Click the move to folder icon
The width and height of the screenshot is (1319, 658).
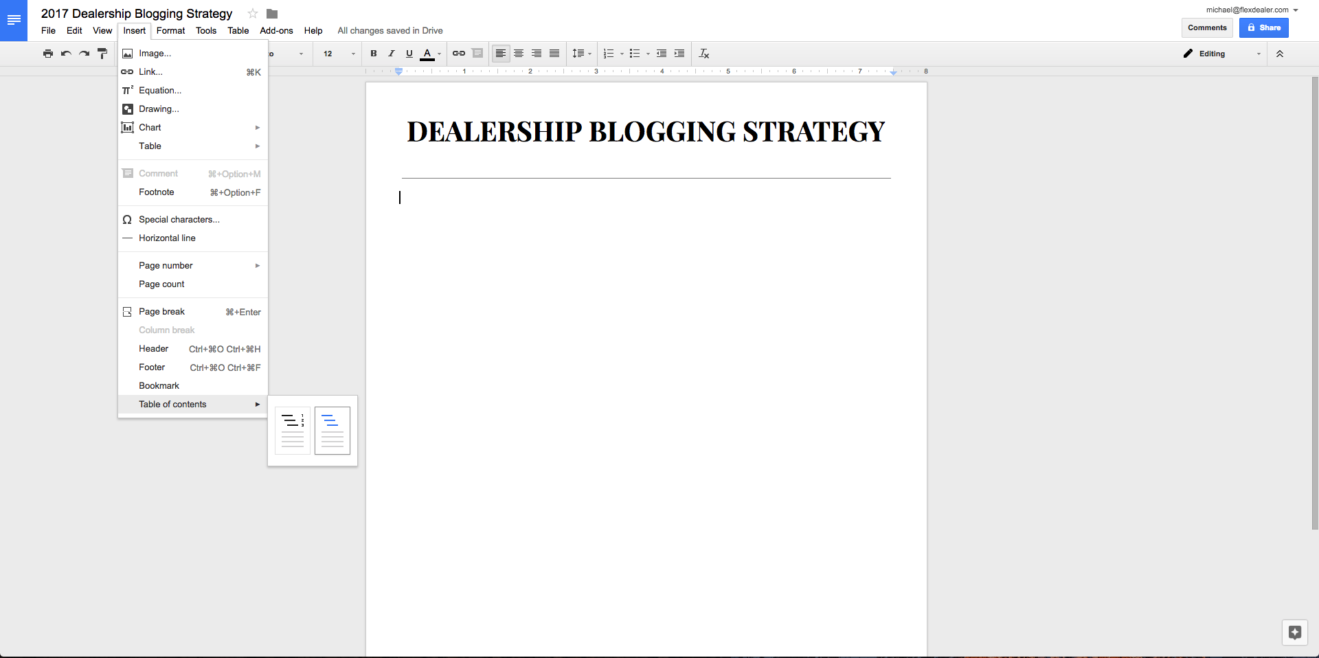click(272, 14)
